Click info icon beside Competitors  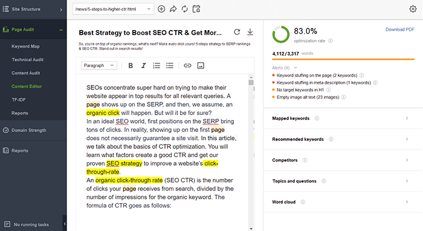(x=305, y=160)
